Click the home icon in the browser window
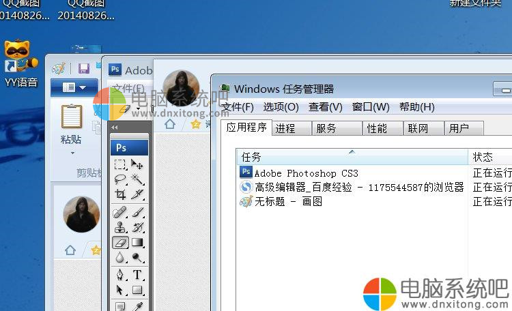 [170, 124]
